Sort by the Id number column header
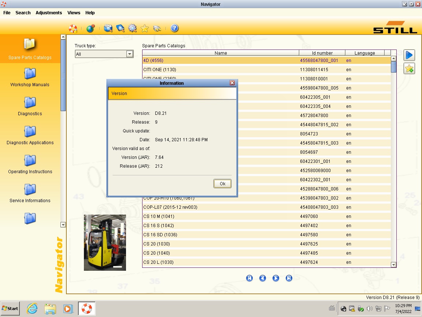 [x=322, y=53]
